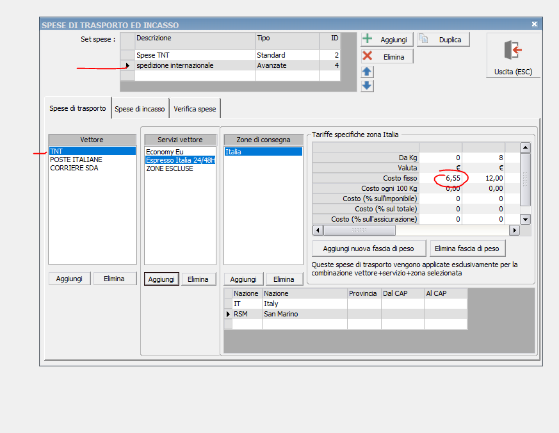The width and height of the screenshot is (559, 433).
Task: Click the red X Elimina set button
Action: point(387,56)
